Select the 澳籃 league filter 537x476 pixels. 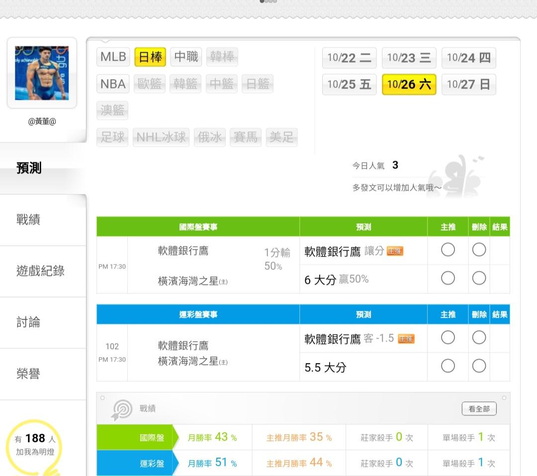pos(112,110)
